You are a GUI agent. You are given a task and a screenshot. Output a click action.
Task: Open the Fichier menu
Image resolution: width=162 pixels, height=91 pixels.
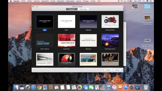(23, 1)
